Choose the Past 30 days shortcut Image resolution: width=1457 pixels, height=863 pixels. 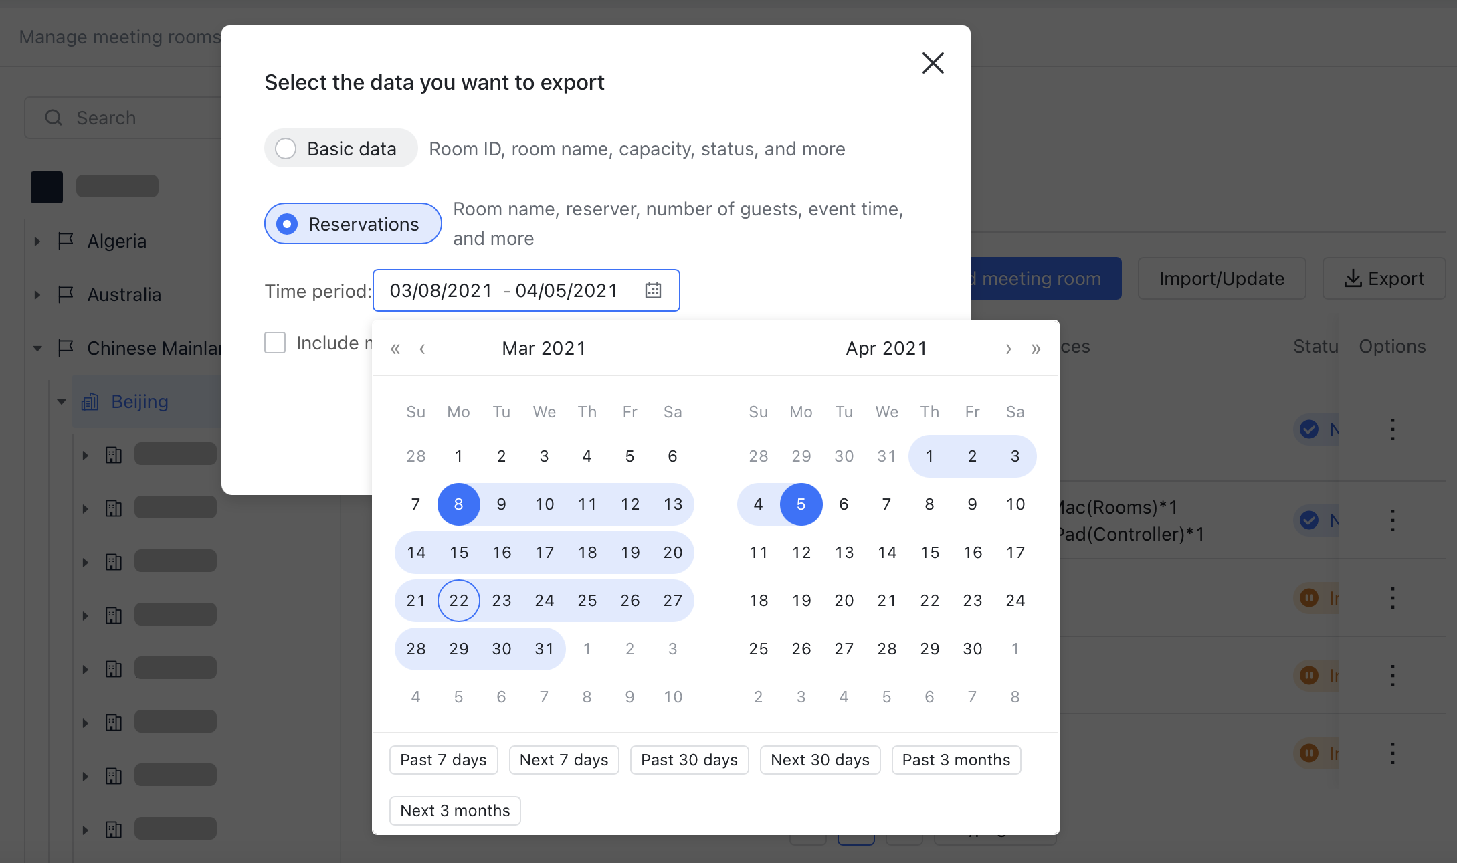point(689,760)
